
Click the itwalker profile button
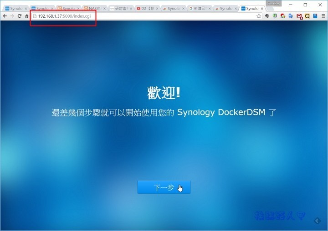tap(274, 4)
